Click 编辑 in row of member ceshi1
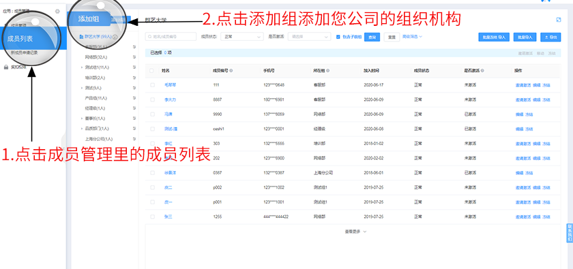The image size is (573, 269). [x=519, y=129]
